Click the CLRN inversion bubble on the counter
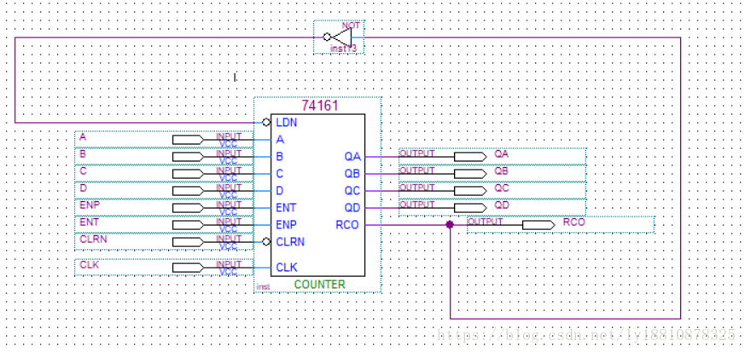Screen dimensions: 745x352 (x=266, y=242)
